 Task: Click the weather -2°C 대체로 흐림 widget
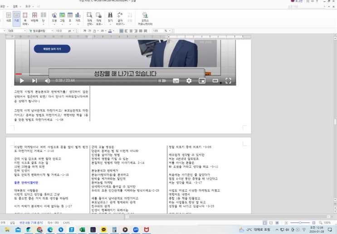click(254, 230)
